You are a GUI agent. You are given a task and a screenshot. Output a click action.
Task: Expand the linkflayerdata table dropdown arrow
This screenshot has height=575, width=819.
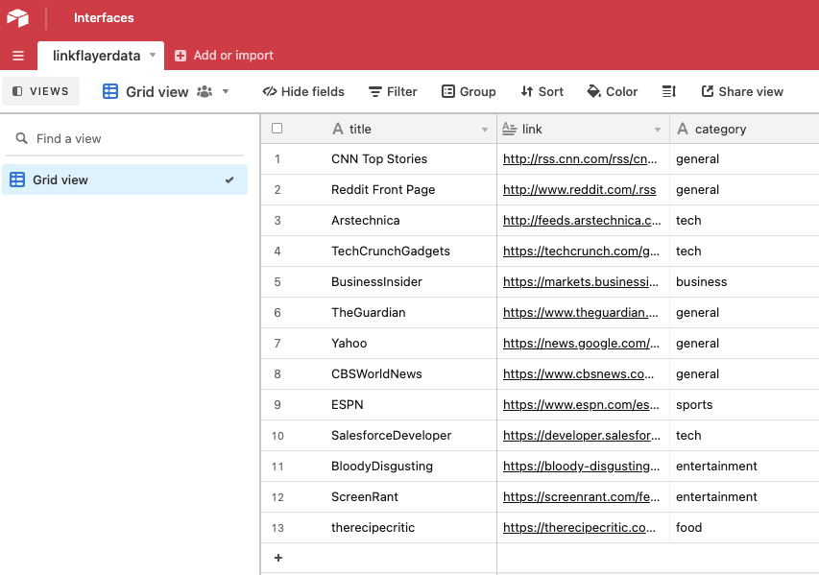point(153,56)
